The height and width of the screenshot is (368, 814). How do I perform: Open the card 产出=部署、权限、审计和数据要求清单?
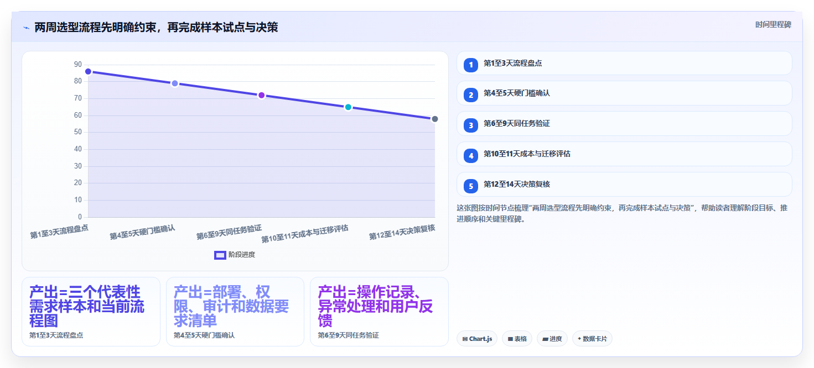pos(235,312)
